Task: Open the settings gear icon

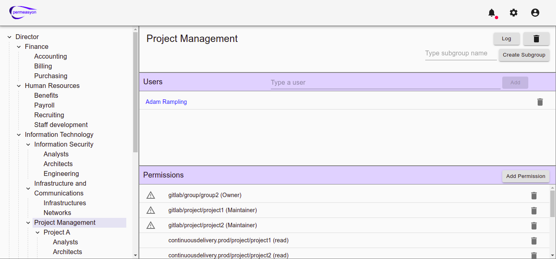Action: [x=514, y=13]
